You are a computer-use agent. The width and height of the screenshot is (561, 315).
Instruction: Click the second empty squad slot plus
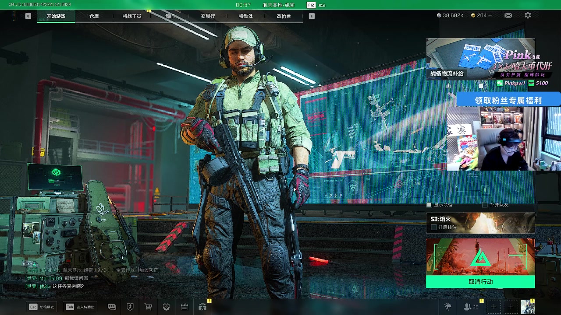pyautogui.click(x=511, y=307)
